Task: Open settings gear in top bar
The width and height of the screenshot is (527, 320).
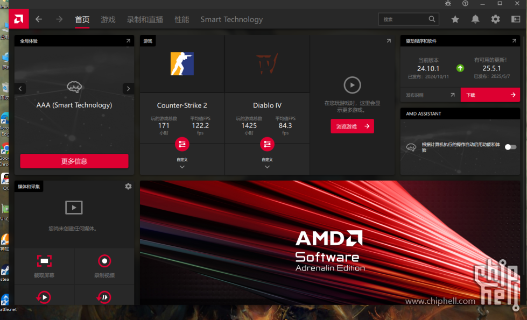Action: [x=495, y=19]
